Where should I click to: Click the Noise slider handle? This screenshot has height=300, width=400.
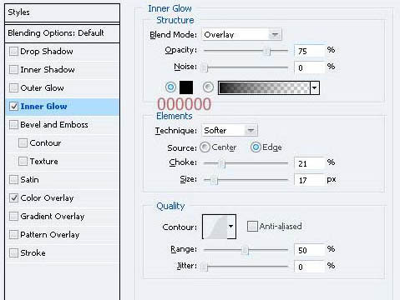coord(205,67)
